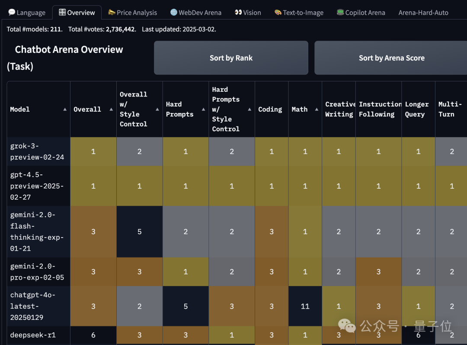The width and height of the screenshot is (467, 345).
Task: Click the Sort by Rank button
Action: pyautogui.click(x=230, y=58)
